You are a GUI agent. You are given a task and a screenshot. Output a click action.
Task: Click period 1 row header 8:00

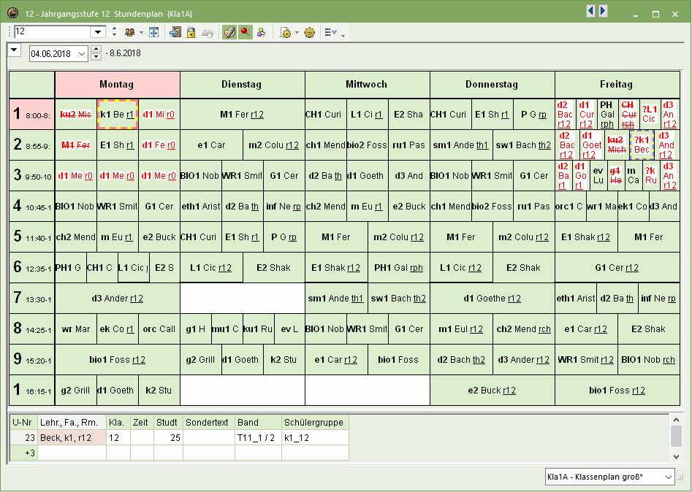coord(31,114)
